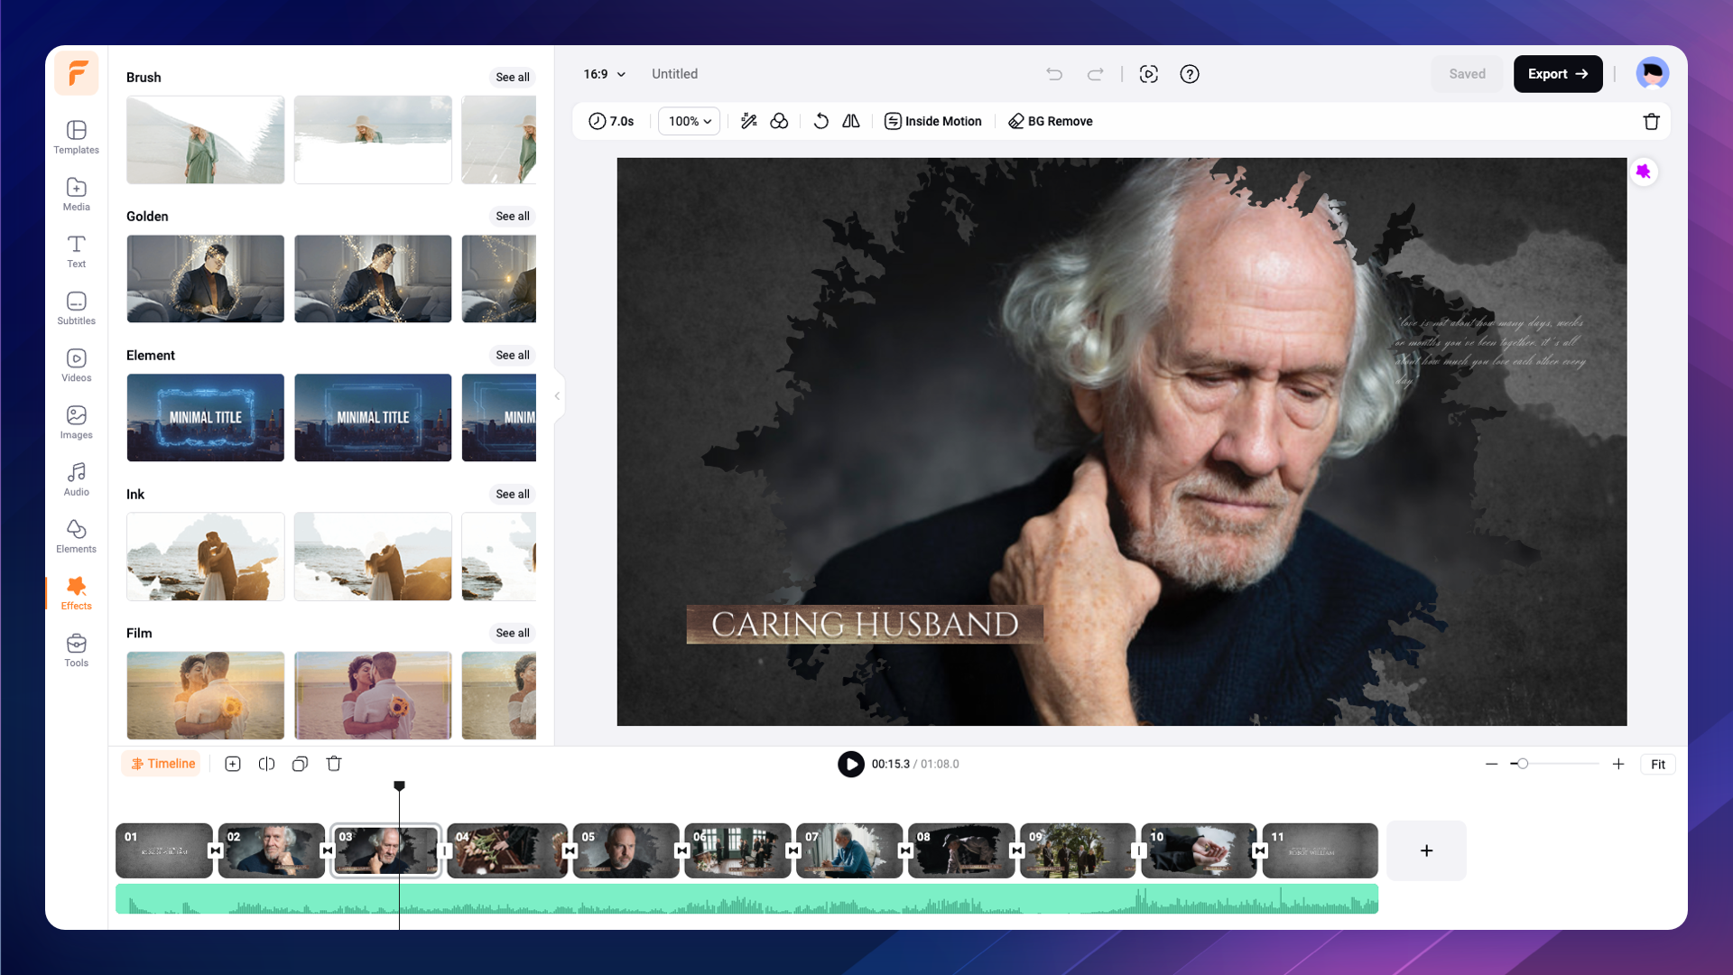Screen dimensions: 1733x975
Task: Click the delete trash icon in toolbar
Action: [x=1651, y=121]
